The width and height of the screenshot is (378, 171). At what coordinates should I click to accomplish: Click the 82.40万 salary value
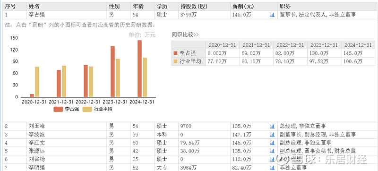coord(242,167)
